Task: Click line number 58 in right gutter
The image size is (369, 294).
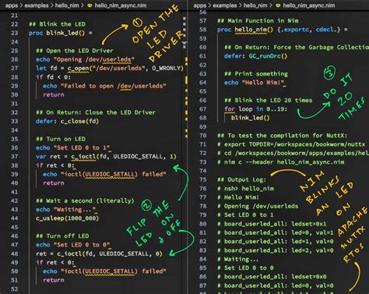Action: [x=203, y=30]
